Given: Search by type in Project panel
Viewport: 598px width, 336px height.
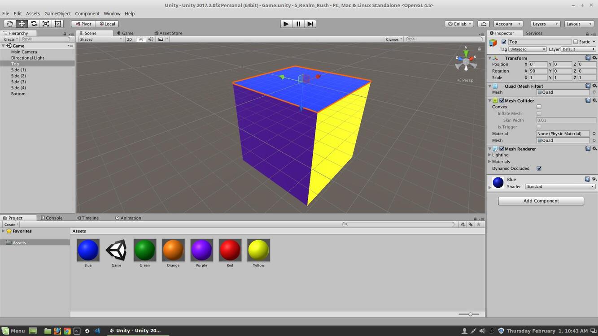Looking at the screenshot, I should (x=463, y=224).
